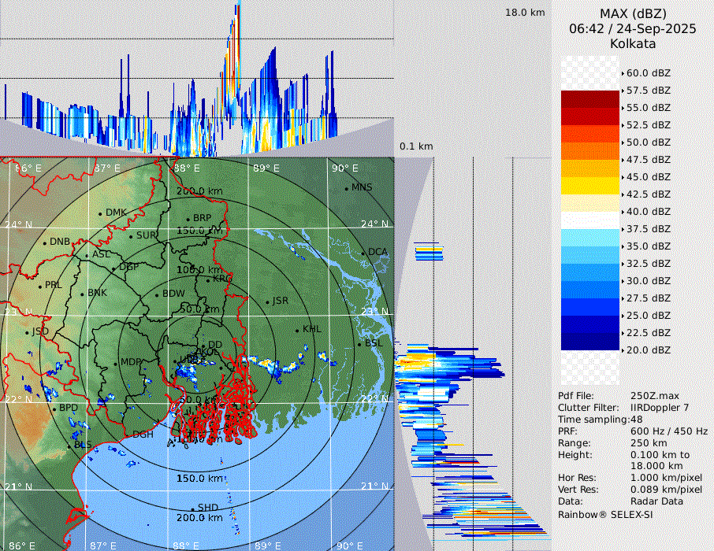Click the Rainbow SELEX-SI text
Image resolution: width=714 pixels, height=551 pixels.
[605, 514]
